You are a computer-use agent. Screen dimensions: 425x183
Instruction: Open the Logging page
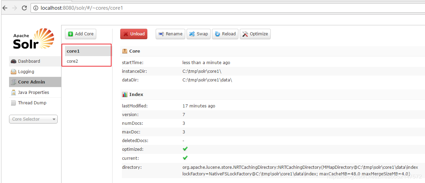pyautogui.click(x=35, y=71)
